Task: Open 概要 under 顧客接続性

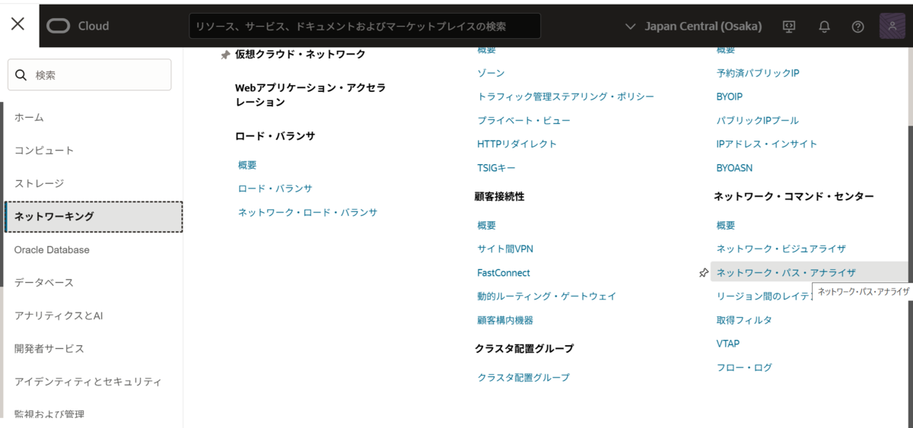Action: (x=487, y=226)
